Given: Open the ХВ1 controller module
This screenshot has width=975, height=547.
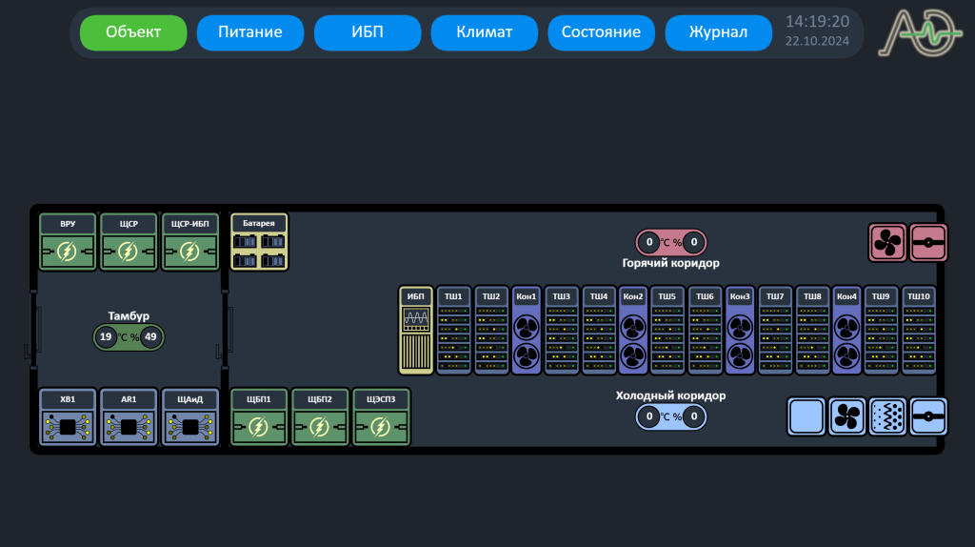Looking at the screenshot, I should click(68, 417).
